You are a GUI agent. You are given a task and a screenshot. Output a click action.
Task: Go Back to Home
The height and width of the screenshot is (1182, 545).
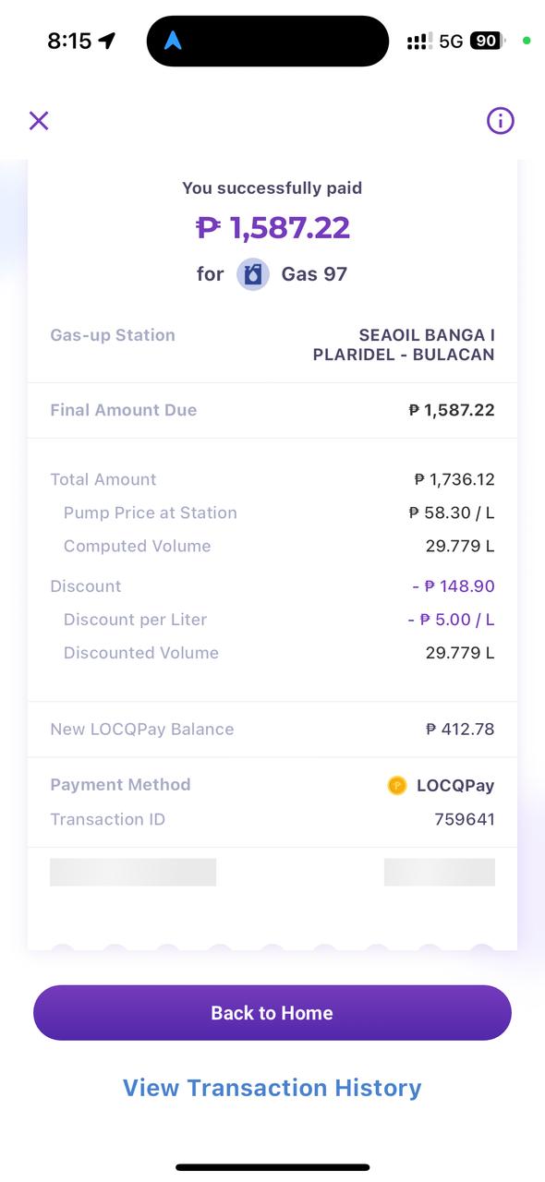(x=272, y=1013)
